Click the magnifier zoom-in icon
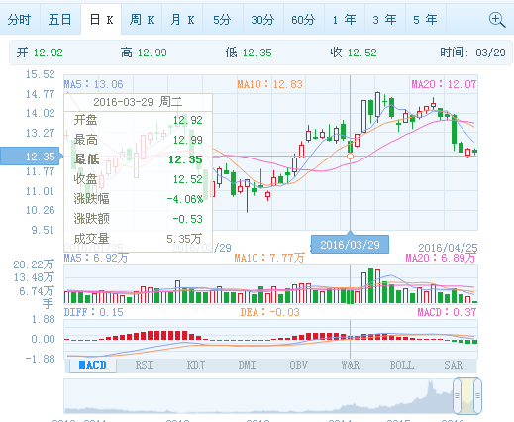Screen dimensions: 514x422 point(497,20)
